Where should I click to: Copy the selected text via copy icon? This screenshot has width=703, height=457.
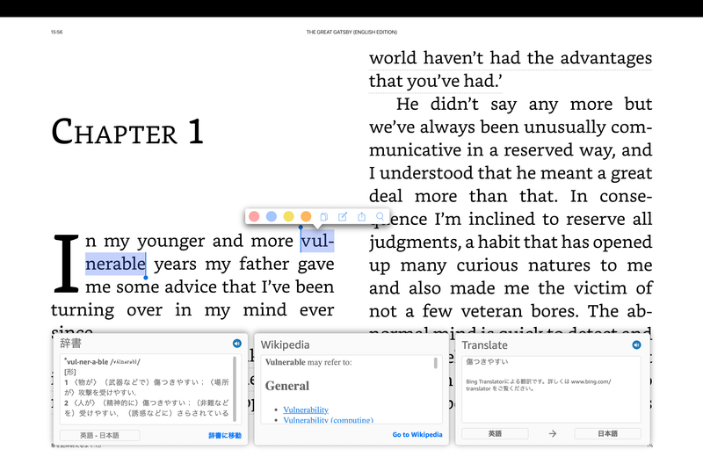[x=324, y=216]
